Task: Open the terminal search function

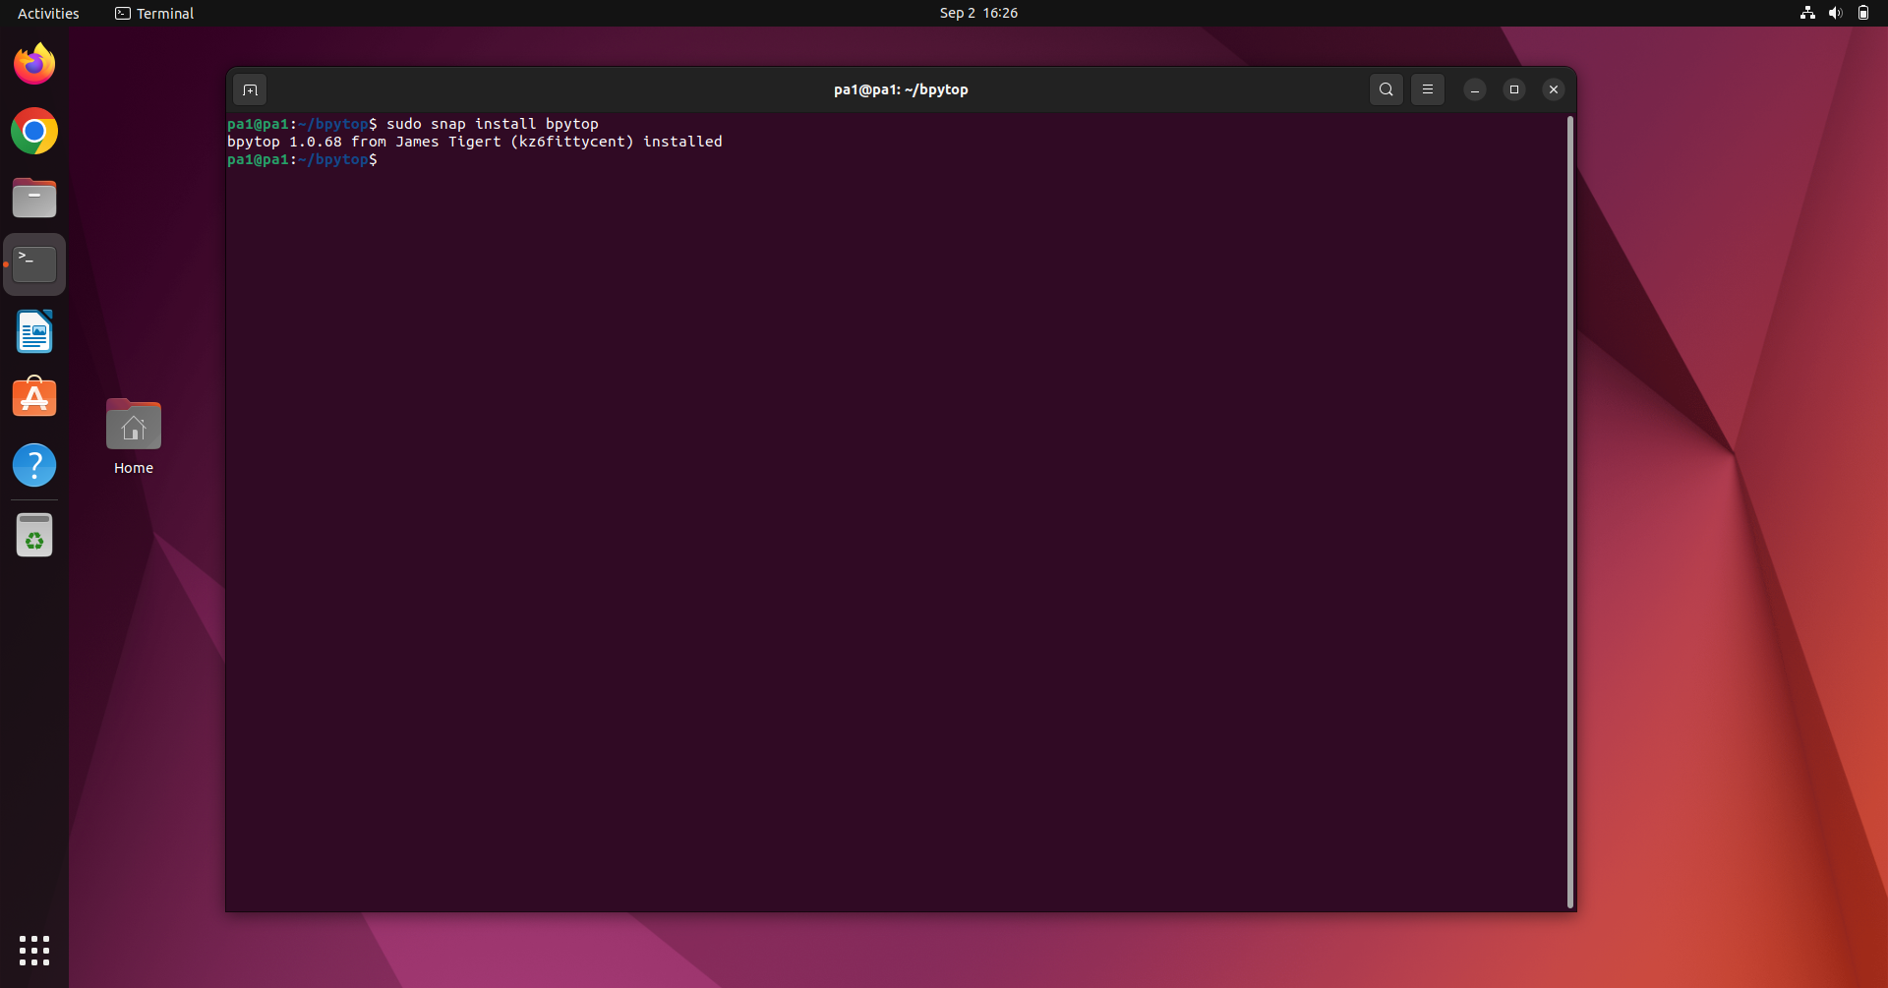Action: 1386,88
